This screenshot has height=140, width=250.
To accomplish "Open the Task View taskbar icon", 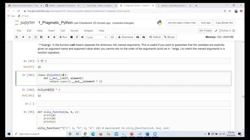I will click(x=77, y=134).
